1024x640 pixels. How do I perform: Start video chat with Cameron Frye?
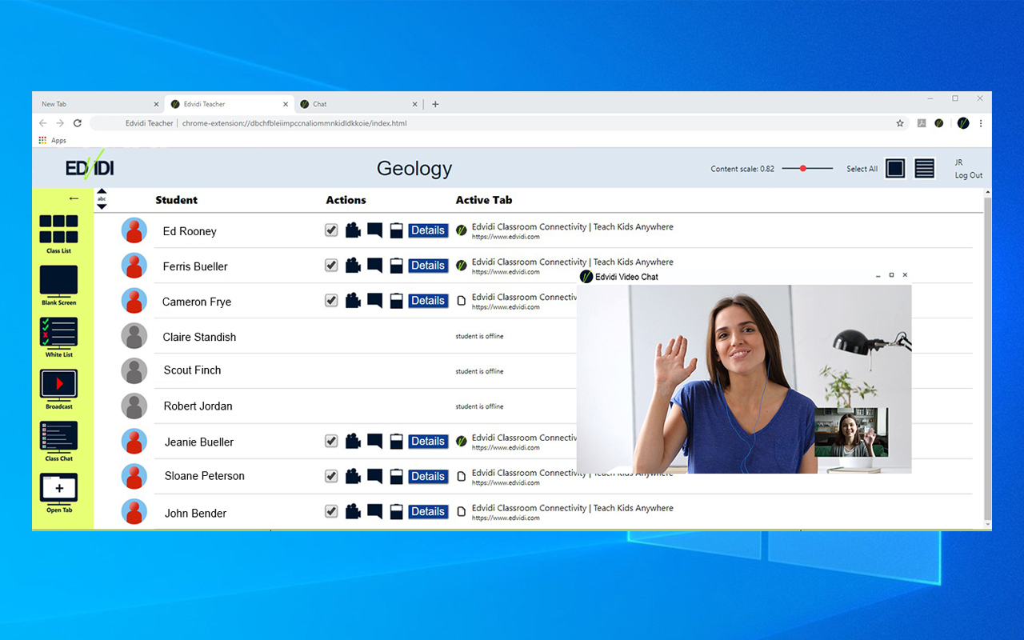[353, 301]
